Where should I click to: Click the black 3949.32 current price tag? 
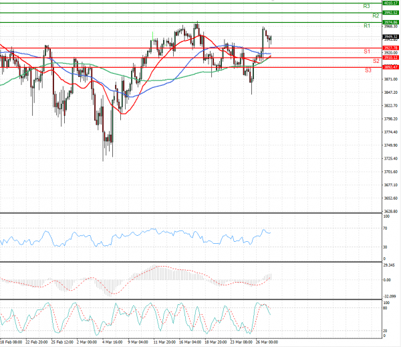pyautogui.click(x=391, y=37)
